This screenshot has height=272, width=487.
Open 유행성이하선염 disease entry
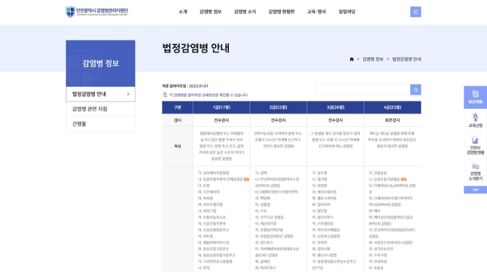point(269,230)
